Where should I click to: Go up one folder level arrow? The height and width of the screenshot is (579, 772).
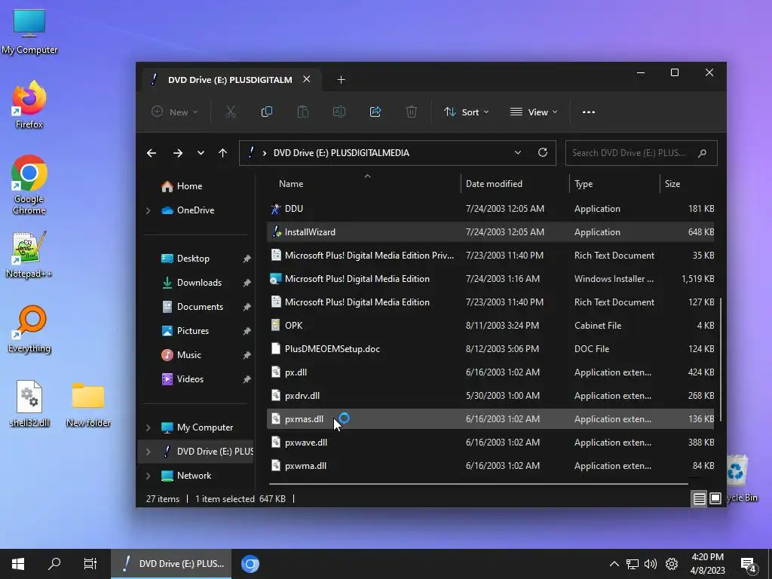point(222,153)
